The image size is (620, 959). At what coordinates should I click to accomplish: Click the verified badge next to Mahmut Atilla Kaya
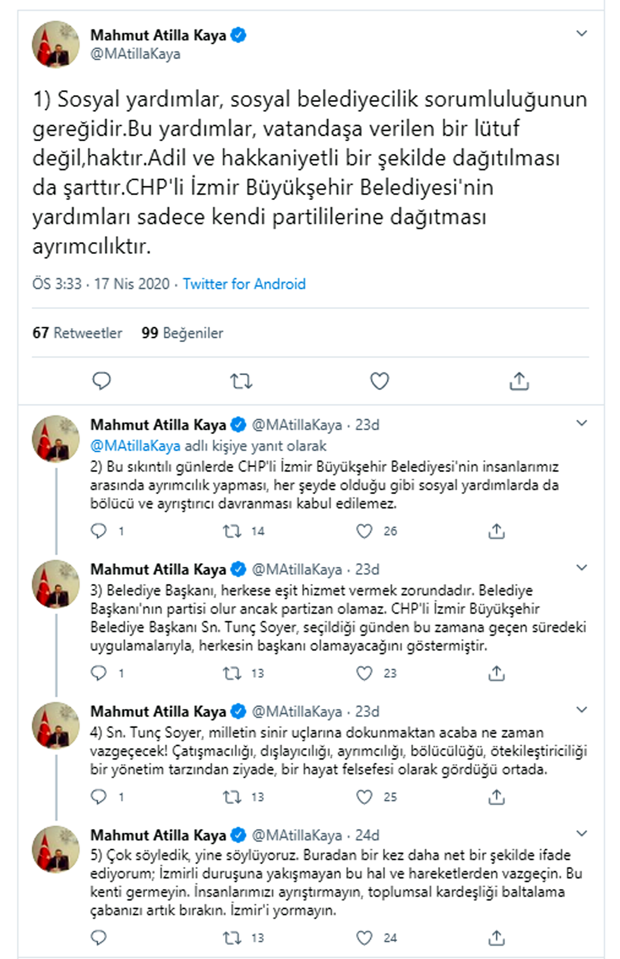(238, 35)
